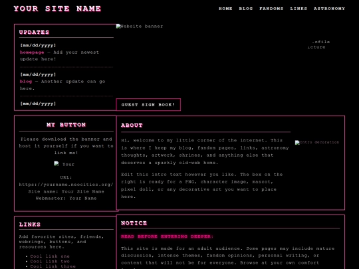Click the 'Please download the banner' text
359x269 pixels.
(66, 146)
